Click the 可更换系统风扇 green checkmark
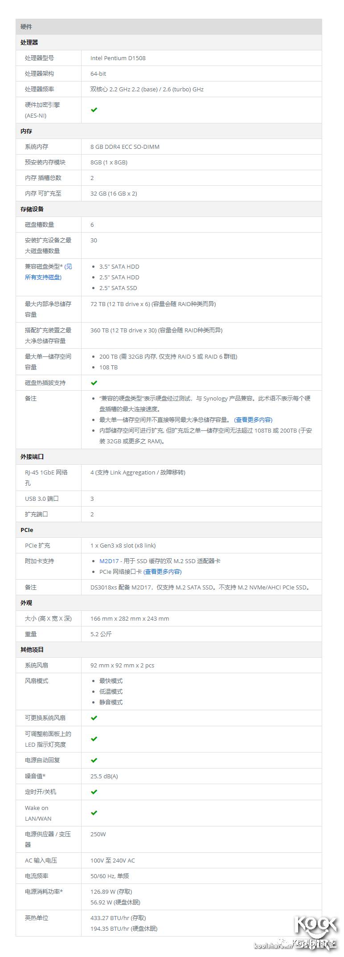The image size is (344, 957). click(94, 718)
